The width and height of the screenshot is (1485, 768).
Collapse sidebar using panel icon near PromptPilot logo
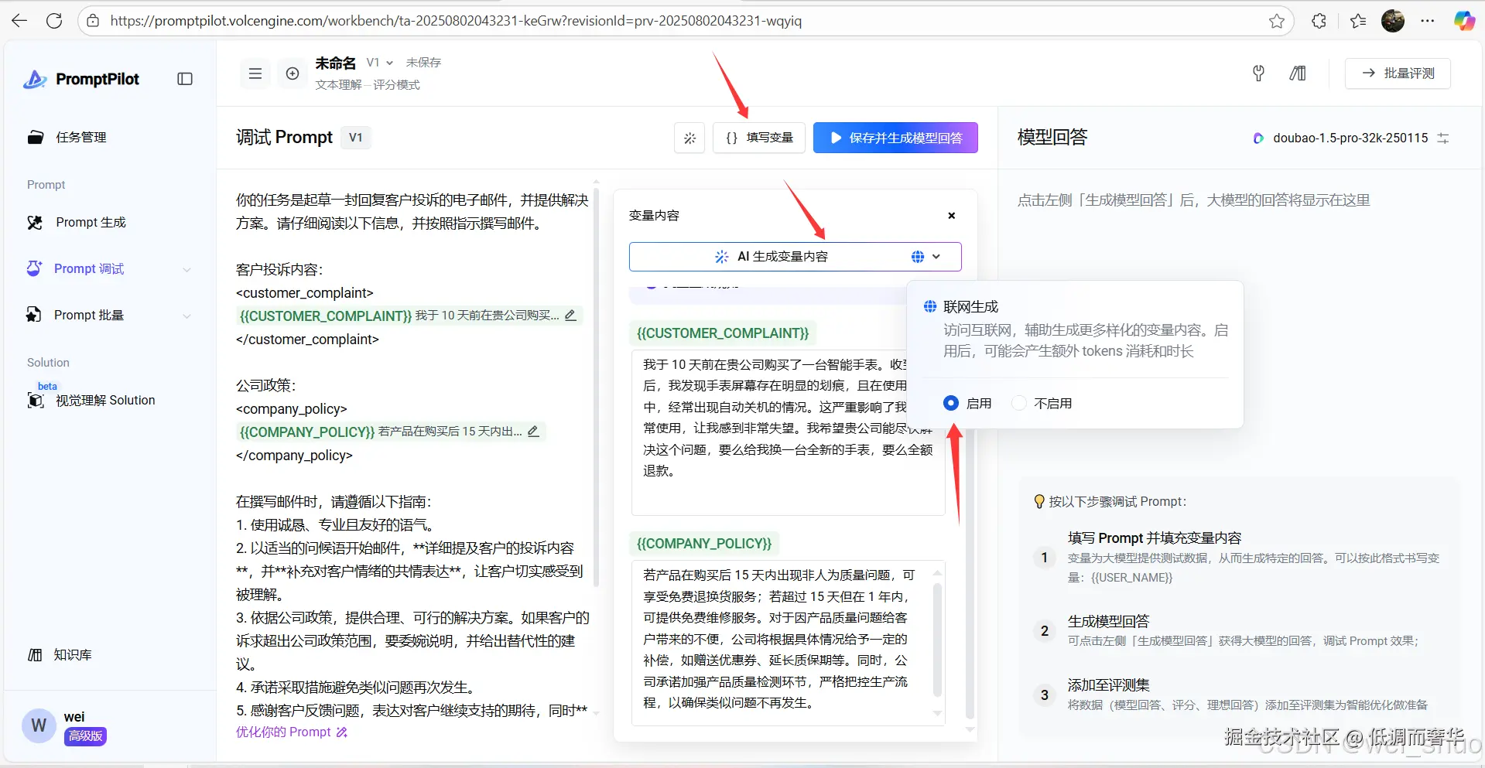click(x=184, y=79)
